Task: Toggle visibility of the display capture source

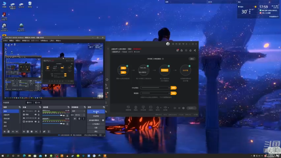Action: tap(35, 121)
